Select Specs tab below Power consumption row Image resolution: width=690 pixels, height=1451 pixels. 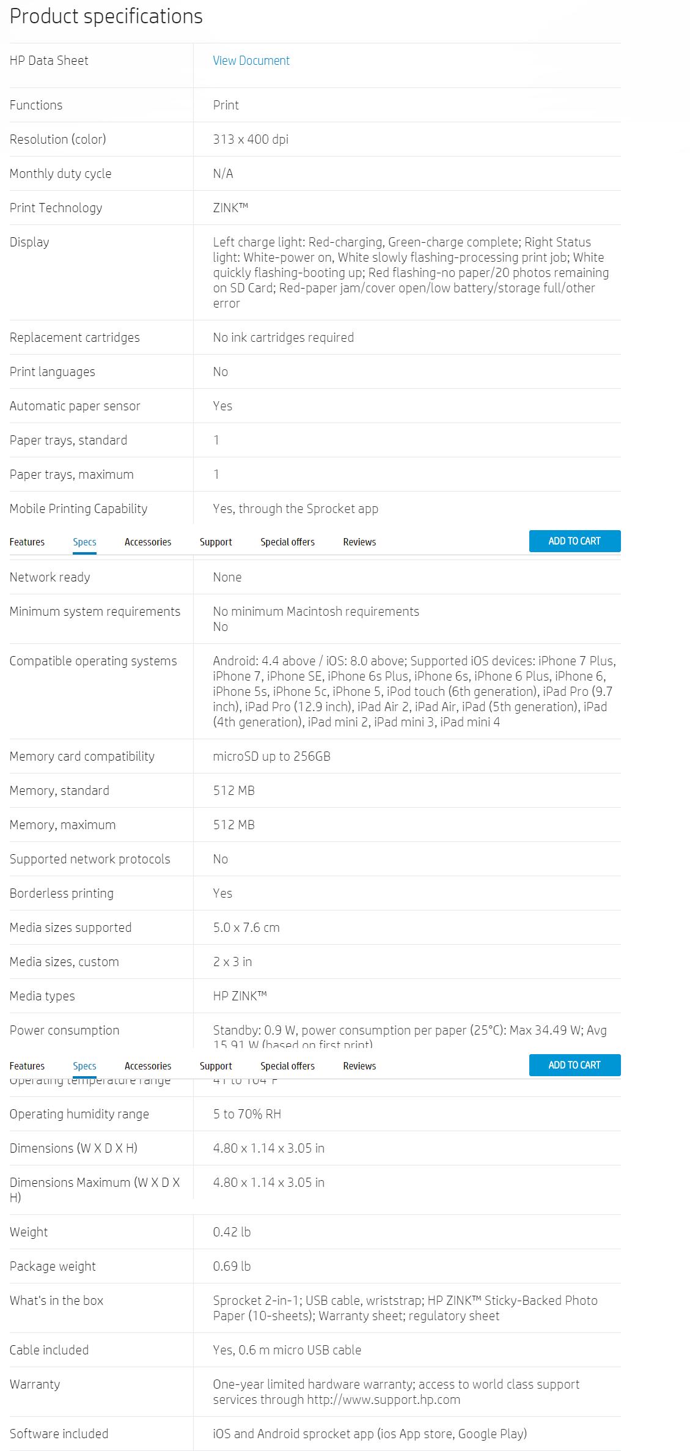pyautogui.click(x=84, y=1066)
